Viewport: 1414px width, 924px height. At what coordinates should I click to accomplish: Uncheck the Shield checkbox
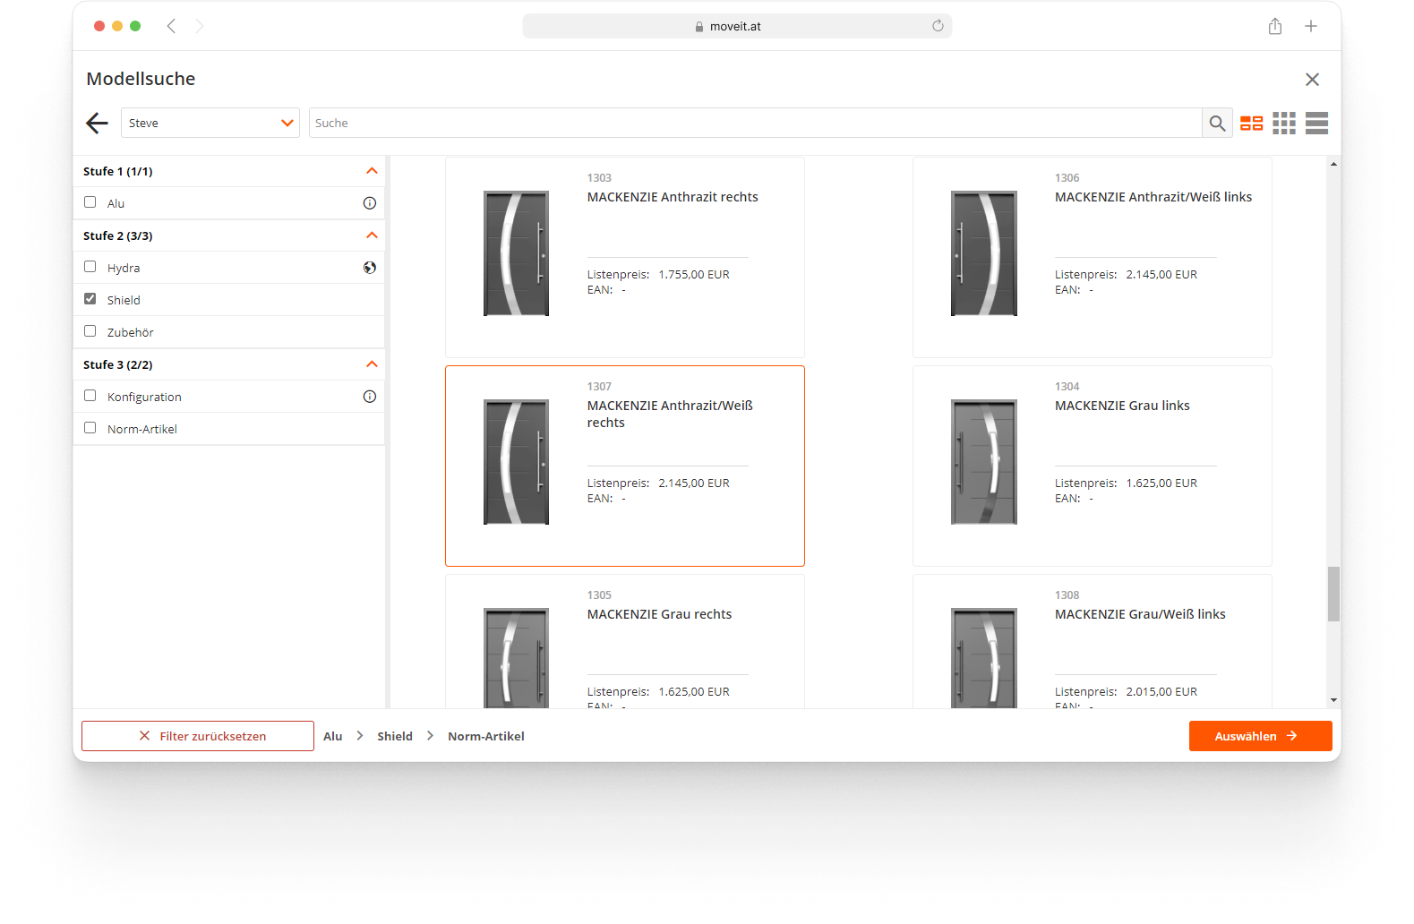[x=90, y=299]
